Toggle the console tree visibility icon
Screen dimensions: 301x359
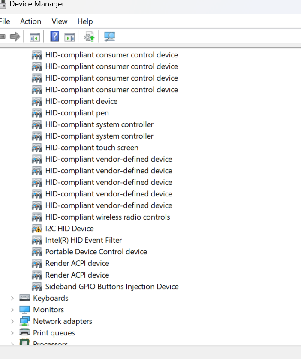pos(35,36)
